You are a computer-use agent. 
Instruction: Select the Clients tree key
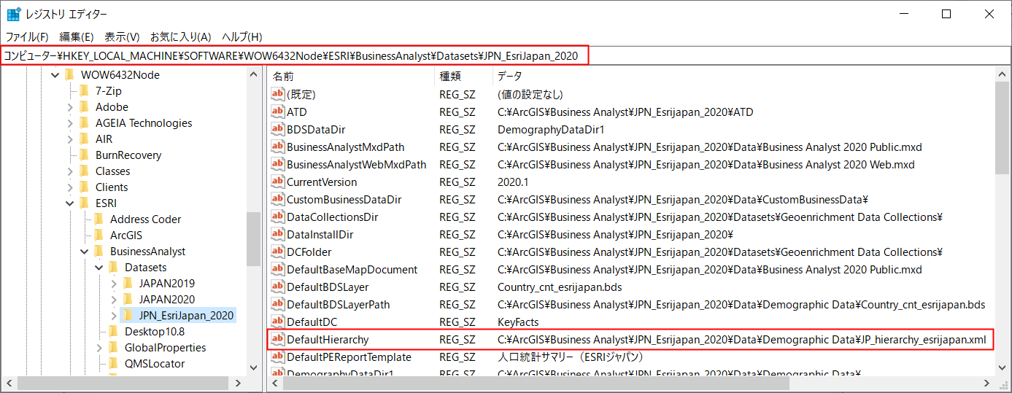(112, 187)
